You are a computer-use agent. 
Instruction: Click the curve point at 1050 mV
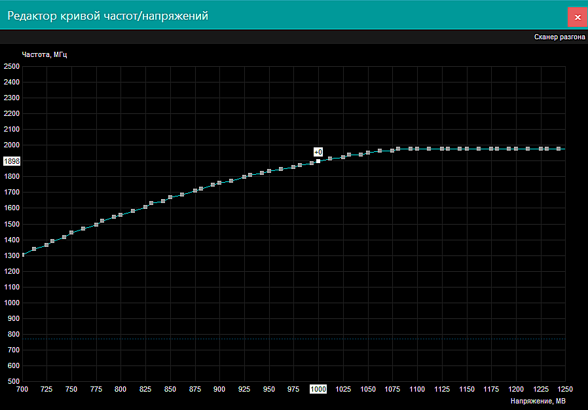coord(368,153)
